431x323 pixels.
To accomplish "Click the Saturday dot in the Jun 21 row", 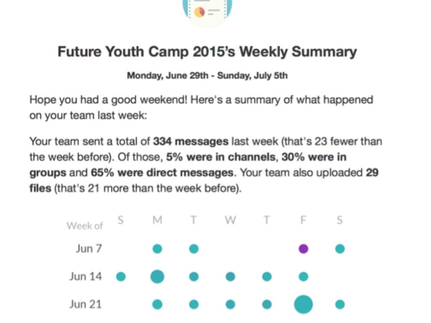I will [x=340, y=304].
